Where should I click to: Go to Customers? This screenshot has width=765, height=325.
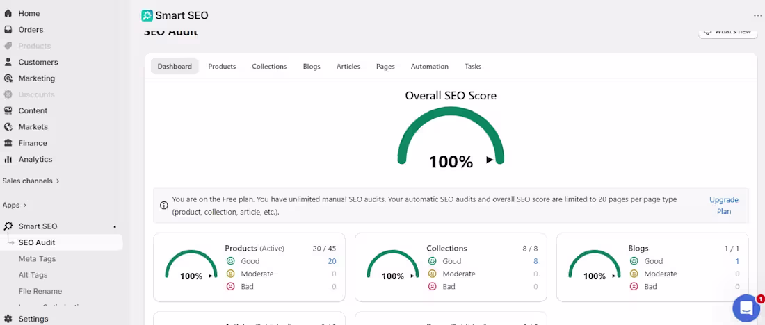[38, 62]
